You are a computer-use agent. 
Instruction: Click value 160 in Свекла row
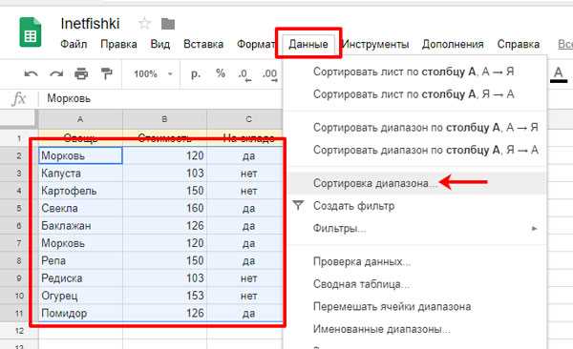(164, 209)
